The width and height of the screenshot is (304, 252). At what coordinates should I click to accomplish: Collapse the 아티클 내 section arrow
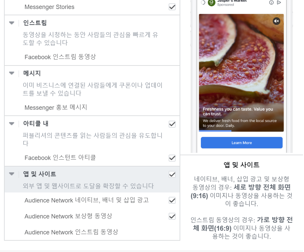point(12,123)
